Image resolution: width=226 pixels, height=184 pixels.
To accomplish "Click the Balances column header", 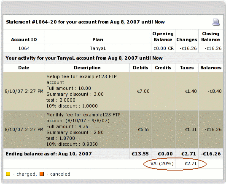I will [x=211, y=68].
